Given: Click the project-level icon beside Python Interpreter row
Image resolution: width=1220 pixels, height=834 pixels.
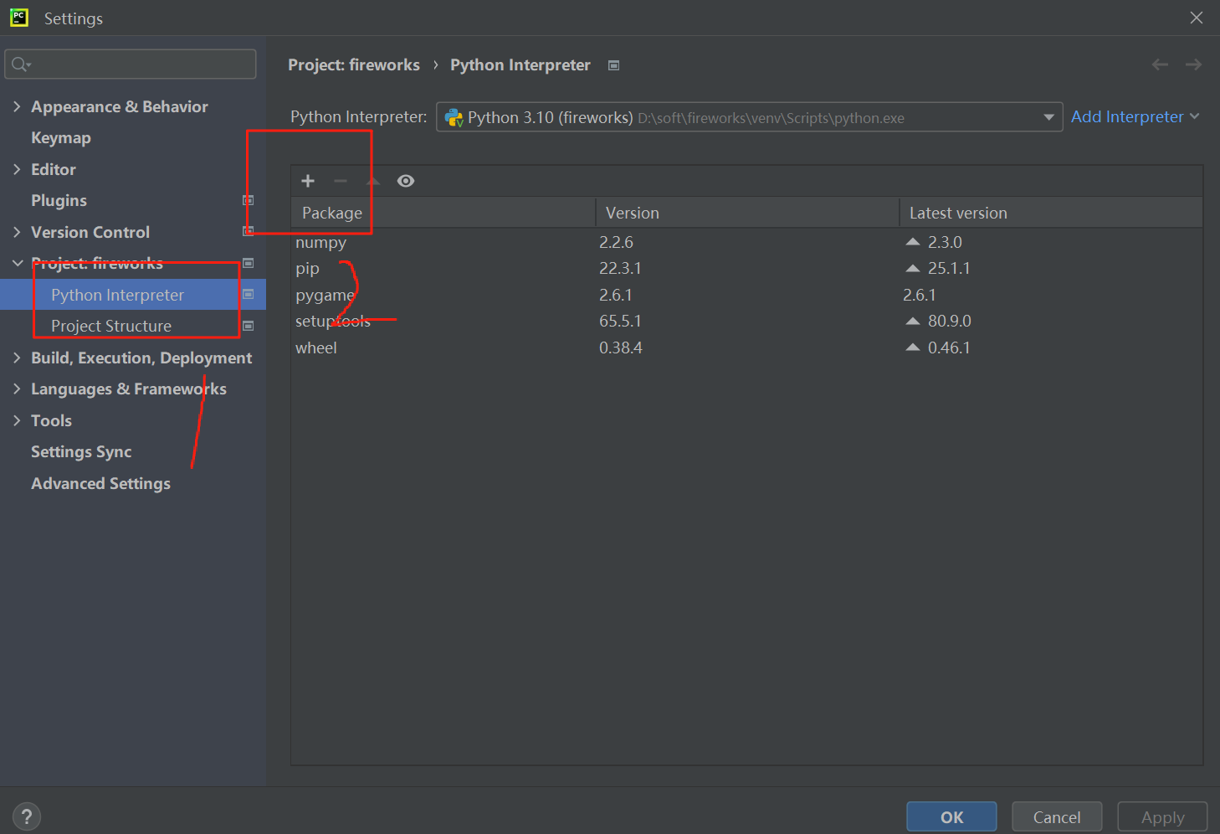Looking at the screenshot, I should click(249, 294).
